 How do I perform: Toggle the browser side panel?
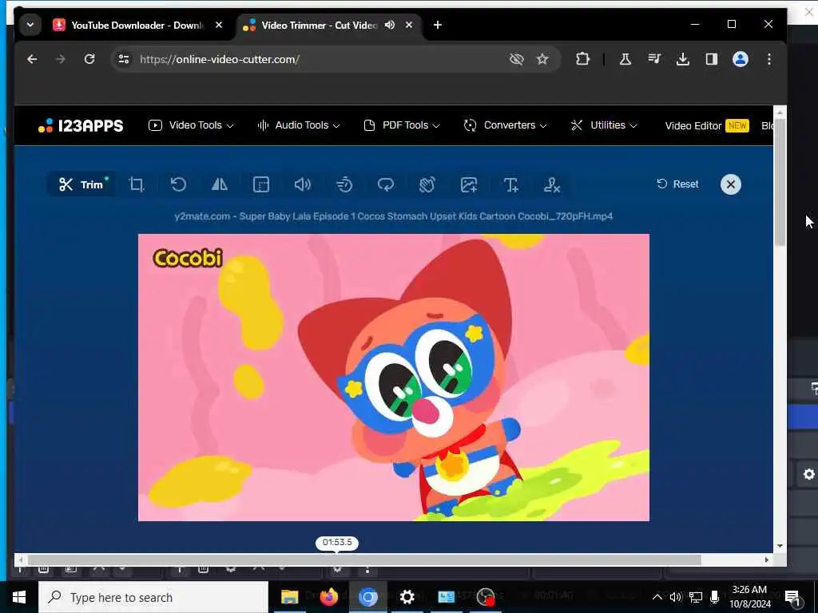click(712, 59)
